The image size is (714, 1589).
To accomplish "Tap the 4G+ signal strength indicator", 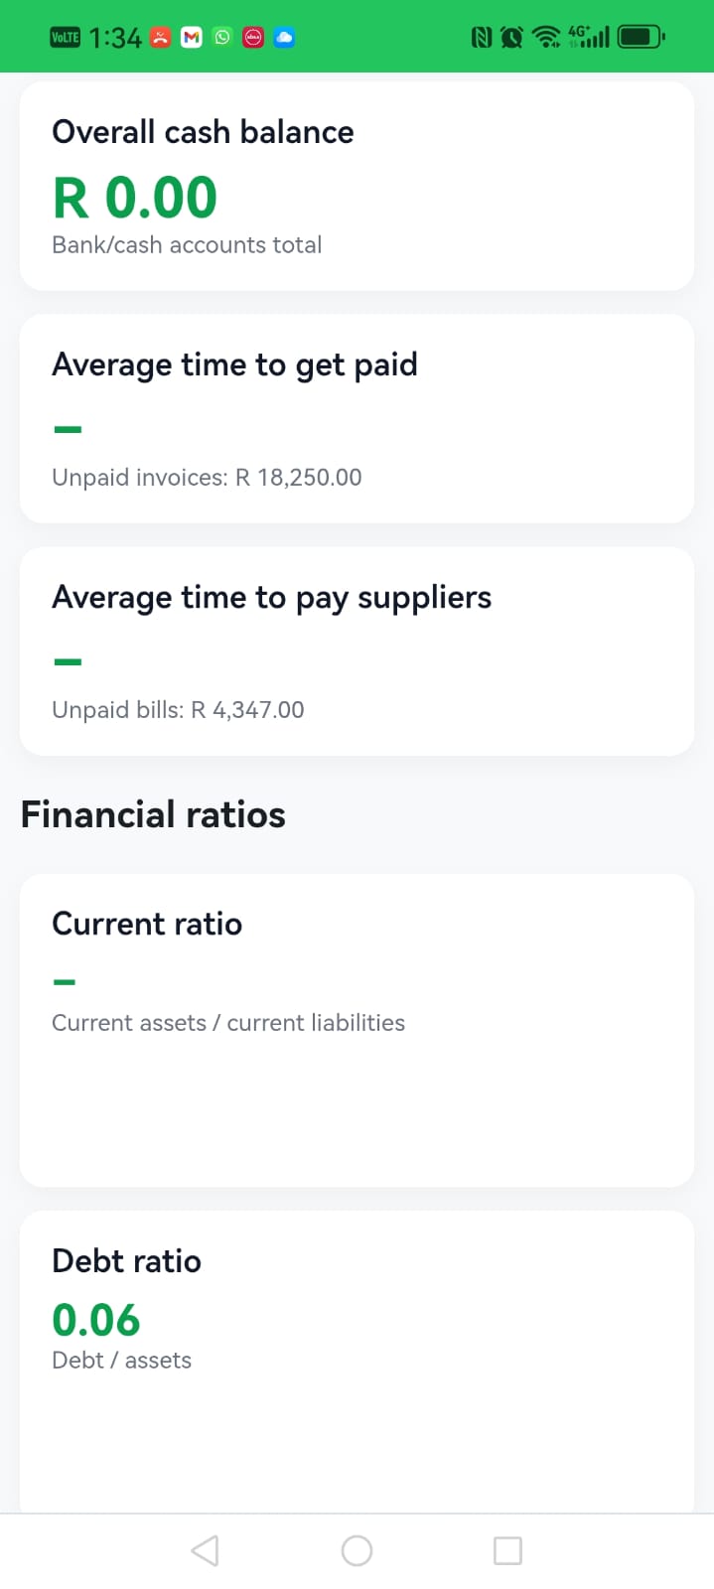I will pos(588,36).
